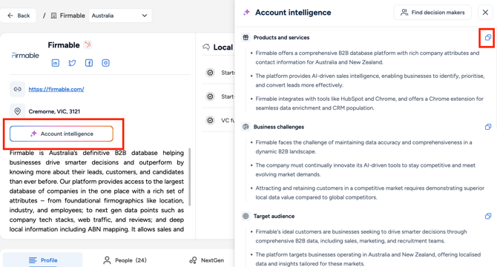
Task: Copy the Target audience section
Action: pyautogui.click(x=488, y=217)
